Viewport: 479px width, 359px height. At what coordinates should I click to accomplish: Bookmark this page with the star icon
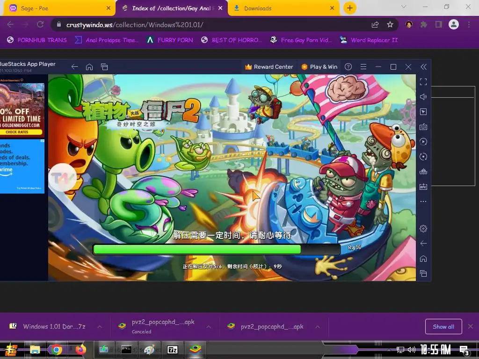390,25
